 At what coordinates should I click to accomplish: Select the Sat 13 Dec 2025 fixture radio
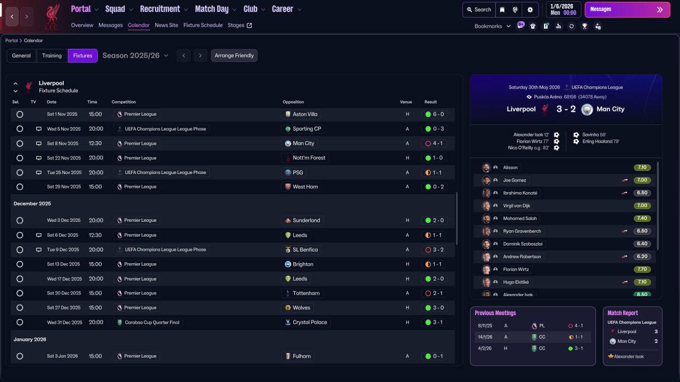click(x=20, y=264)
